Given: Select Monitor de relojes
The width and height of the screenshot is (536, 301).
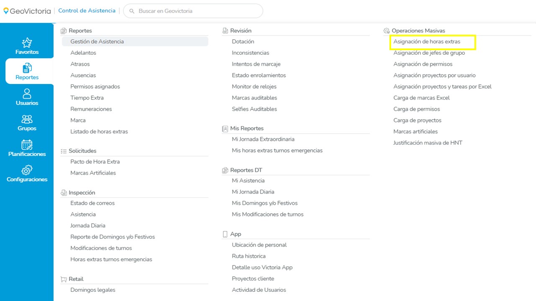Looking at the screenshot, I should tap(254, 87).
